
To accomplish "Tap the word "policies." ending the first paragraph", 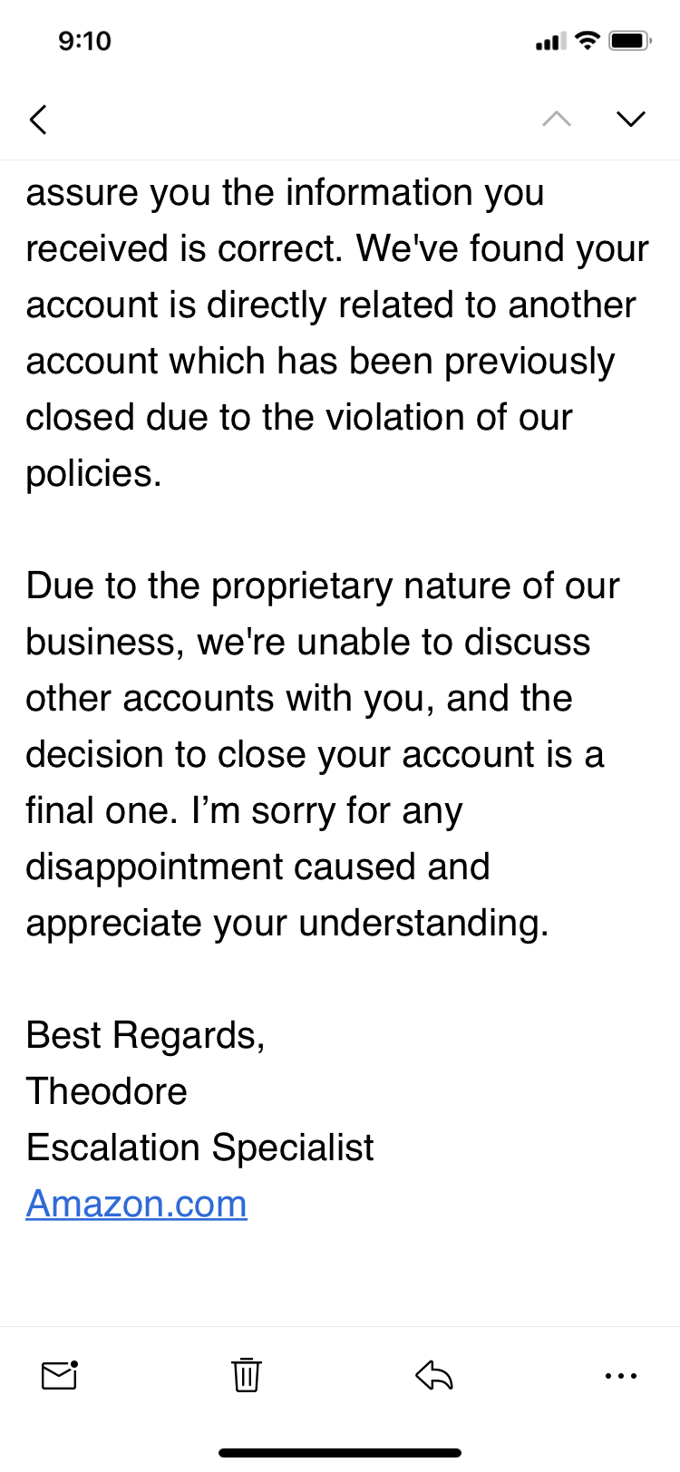I will tap(94, 473).
